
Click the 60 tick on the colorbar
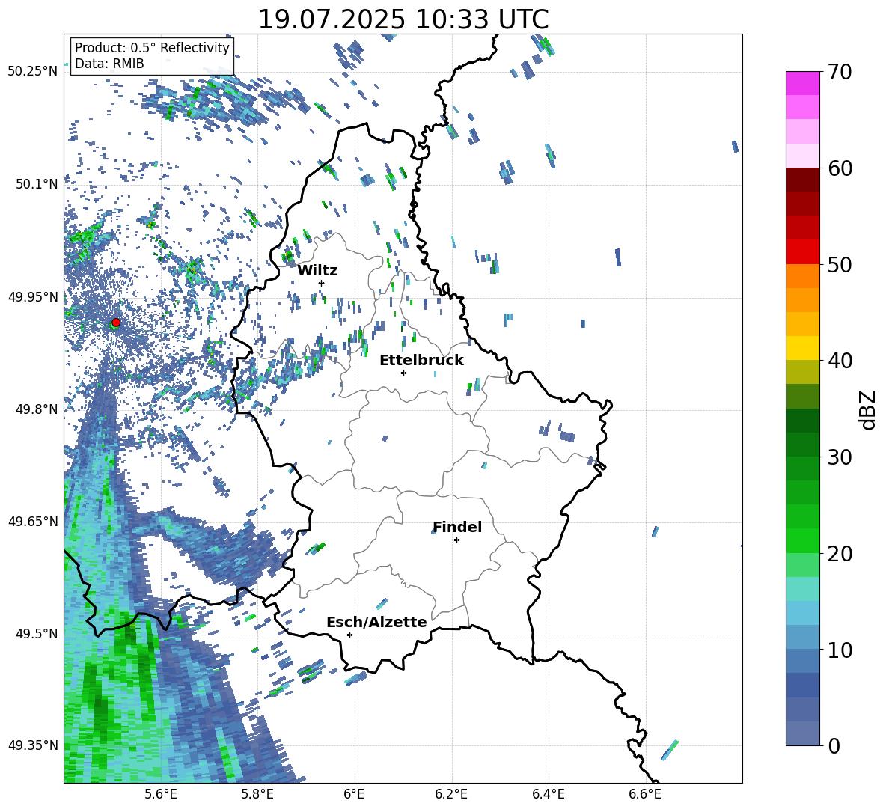pyautogui.click(x=840, y=168)
